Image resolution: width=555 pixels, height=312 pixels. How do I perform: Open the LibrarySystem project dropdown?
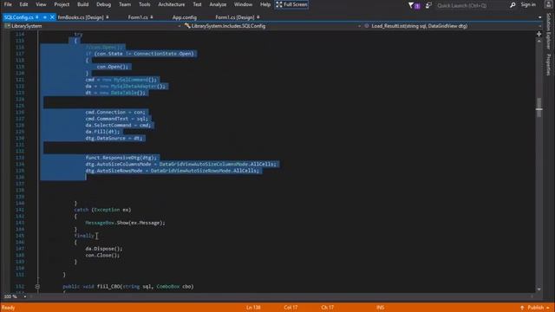92,26
